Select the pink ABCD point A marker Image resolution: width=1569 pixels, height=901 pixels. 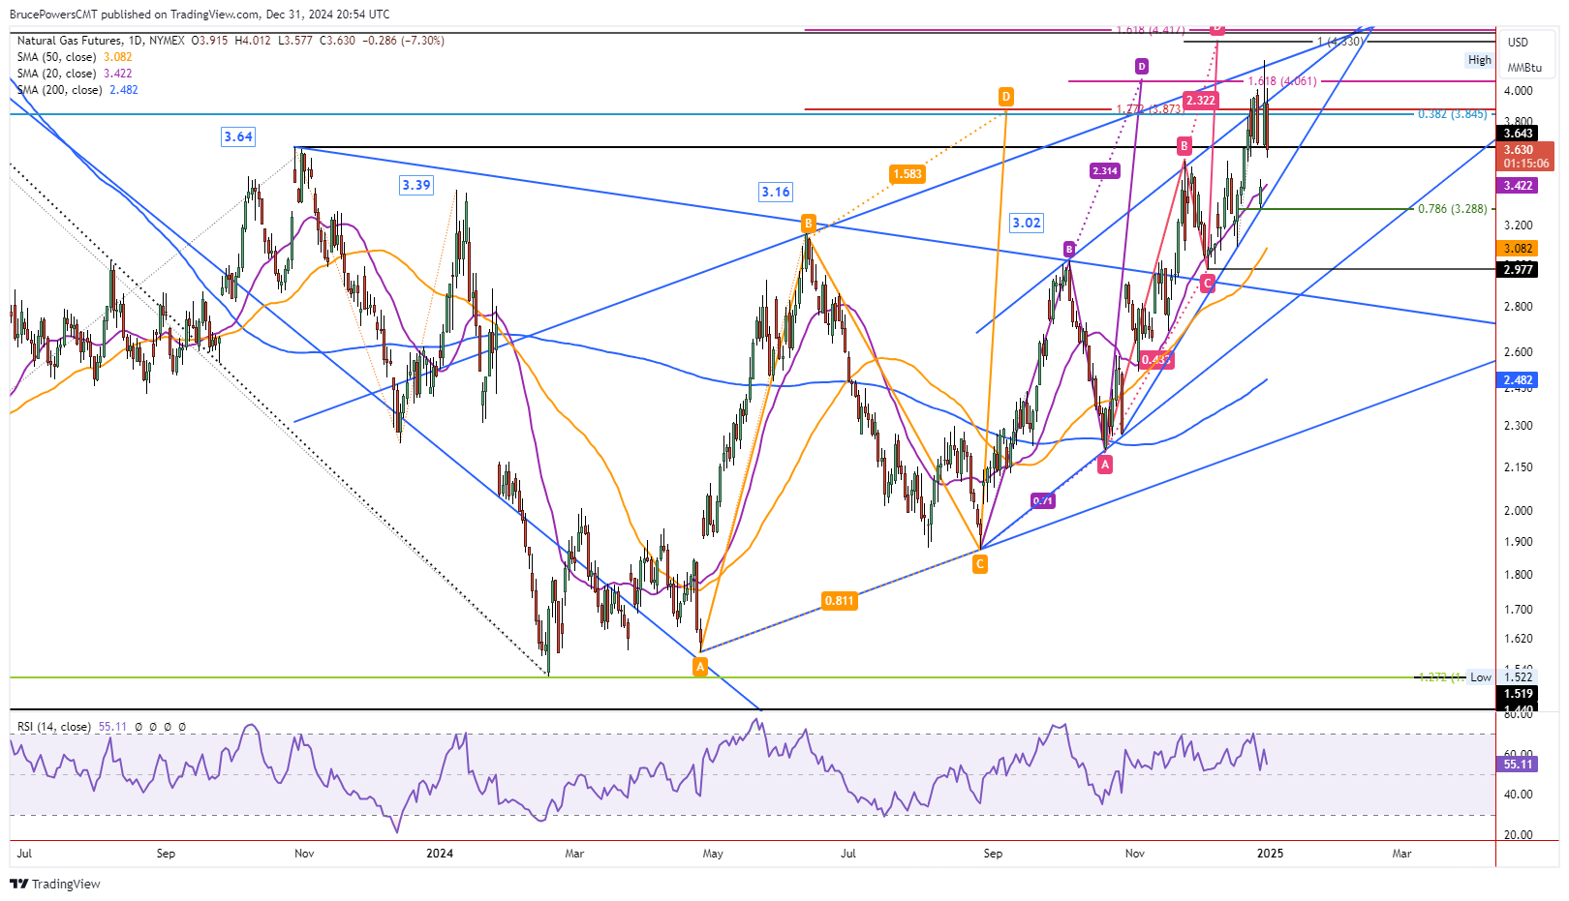[1105, 465]
